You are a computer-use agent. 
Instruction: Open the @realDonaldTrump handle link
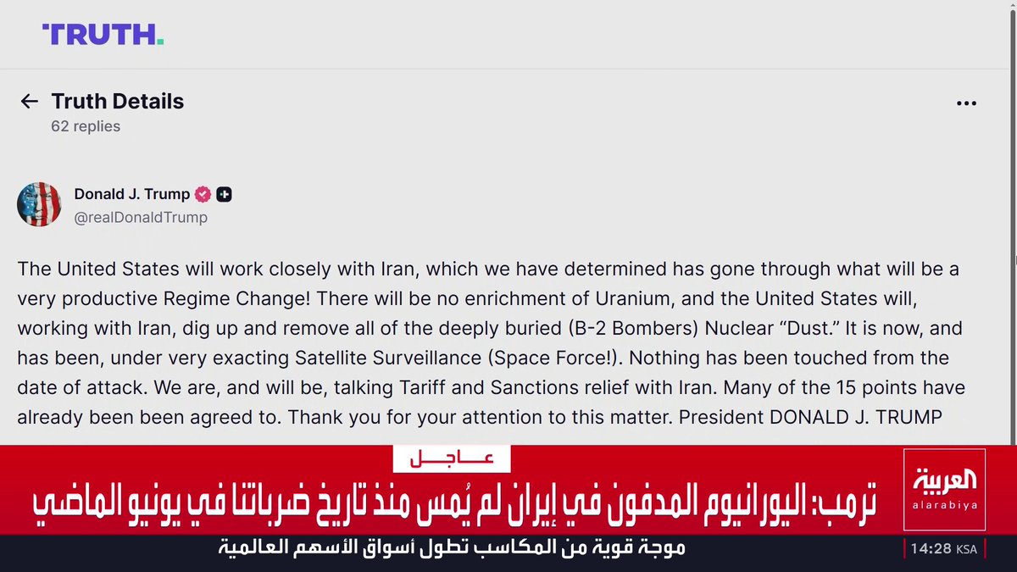click(141, 217)
